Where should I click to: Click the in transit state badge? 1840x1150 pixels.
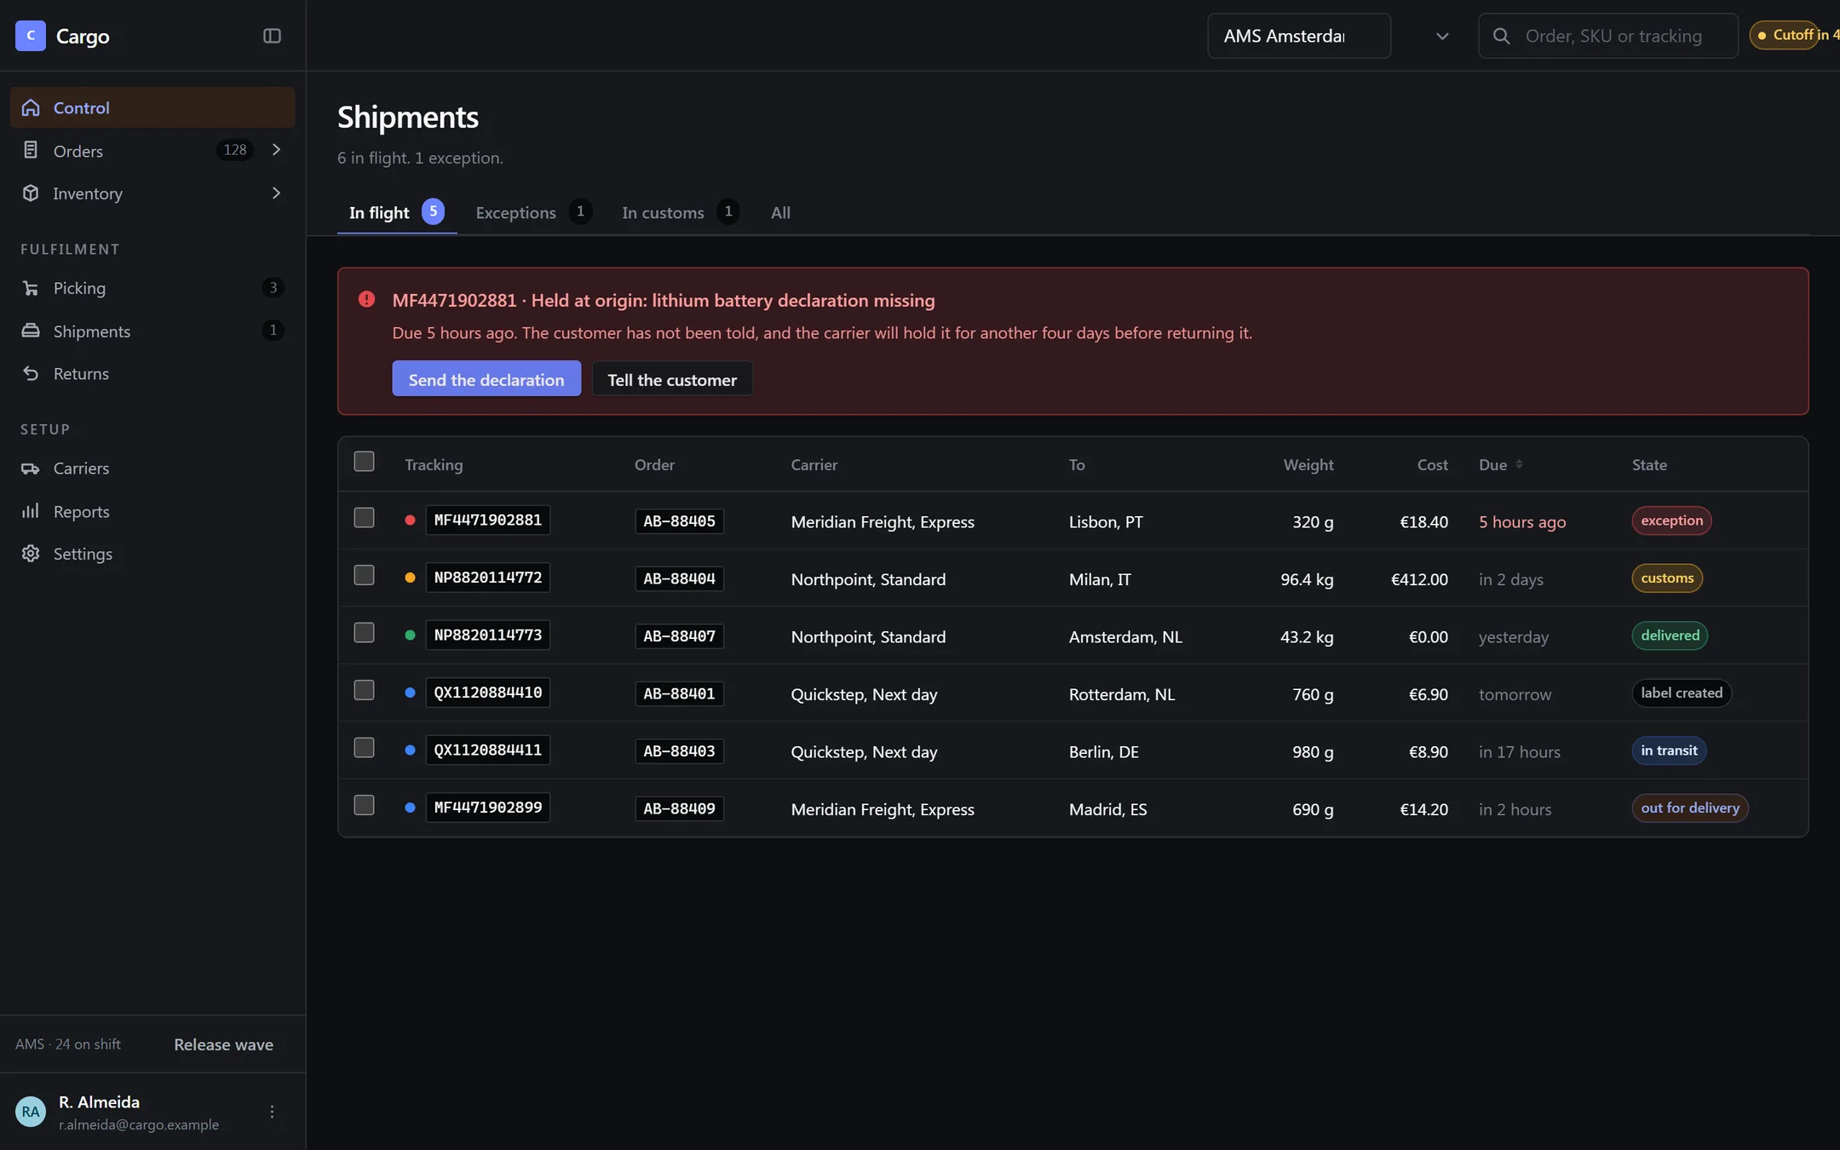click(x=1669, y=750)
